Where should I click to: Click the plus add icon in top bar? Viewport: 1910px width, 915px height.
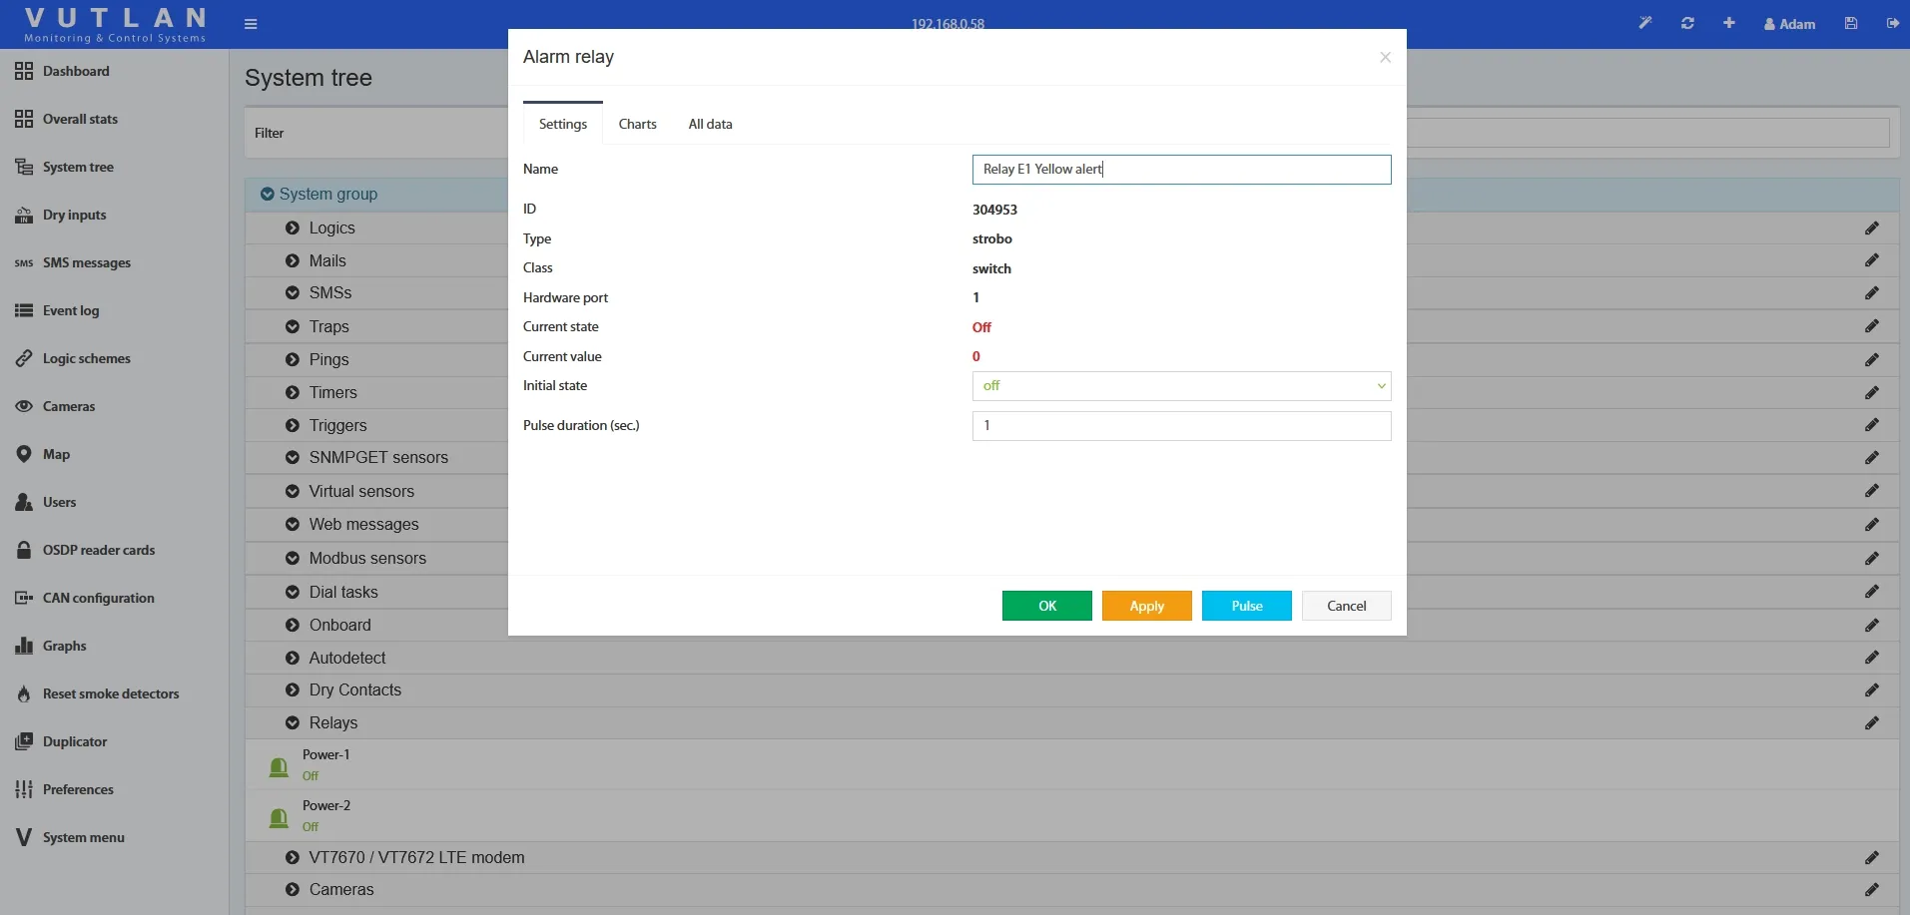click(1729, 23)
